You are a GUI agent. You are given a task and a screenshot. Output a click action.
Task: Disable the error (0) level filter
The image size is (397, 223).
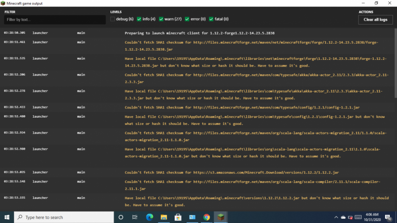point(187,19)
